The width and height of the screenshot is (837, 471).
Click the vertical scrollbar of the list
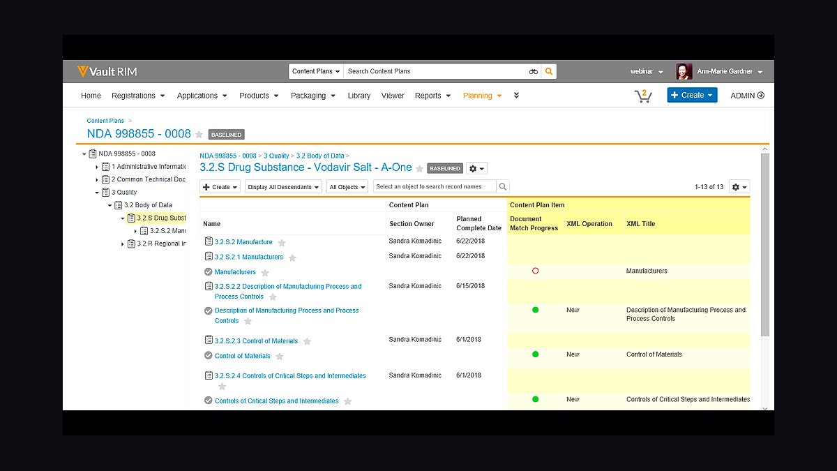(764, 244)
